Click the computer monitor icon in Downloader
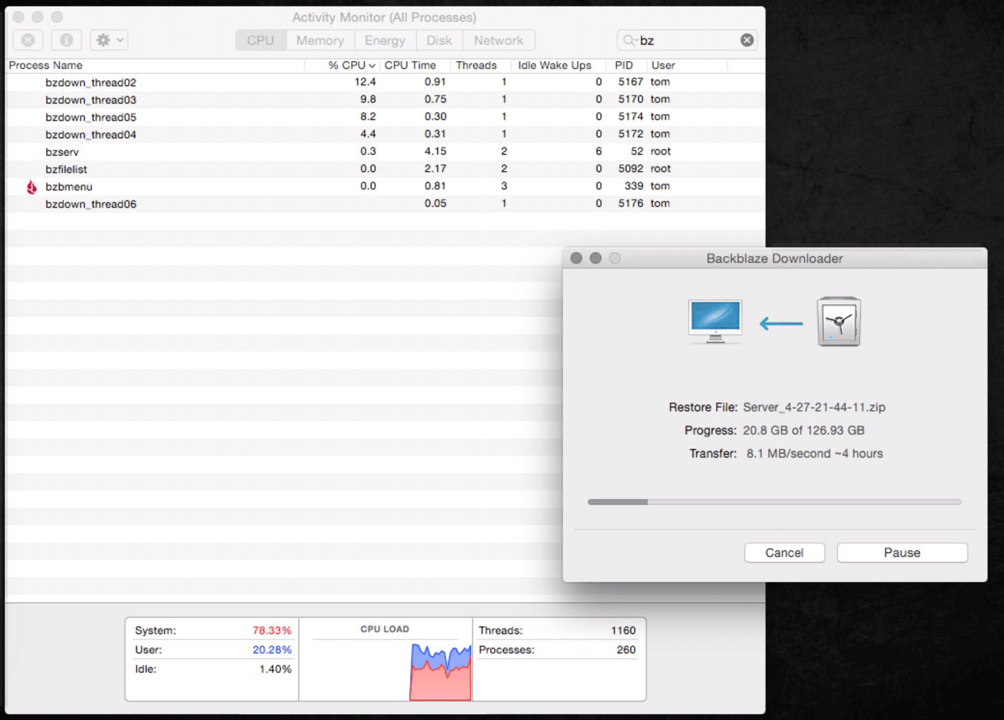1004x720 pixels. (715, 322)
